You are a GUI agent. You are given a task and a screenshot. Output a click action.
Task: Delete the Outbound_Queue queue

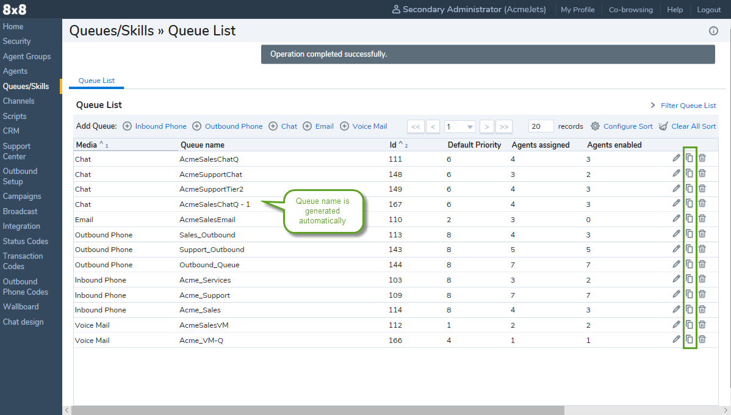702,264
